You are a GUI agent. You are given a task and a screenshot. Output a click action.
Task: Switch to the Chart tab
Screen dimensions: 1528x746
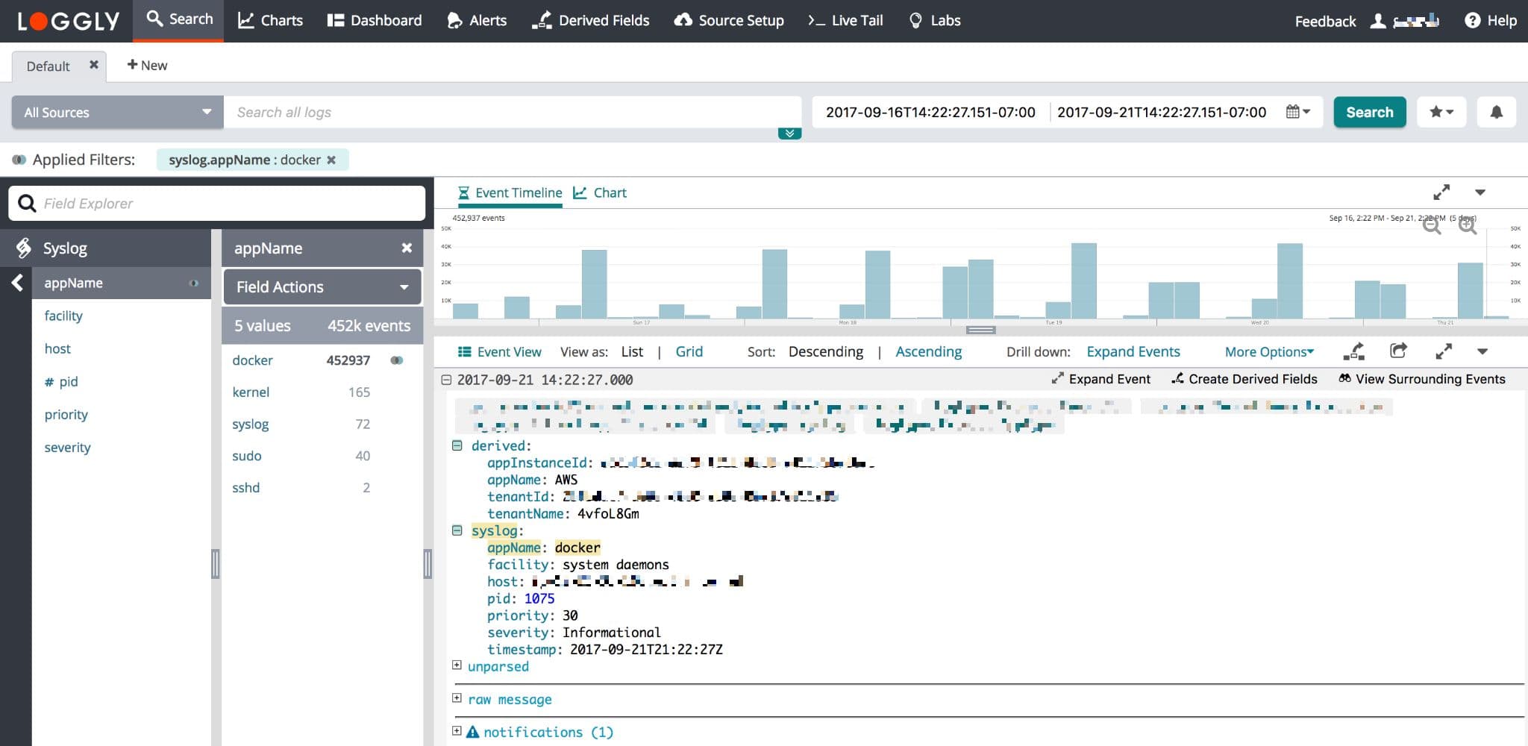tap(600, 192)
